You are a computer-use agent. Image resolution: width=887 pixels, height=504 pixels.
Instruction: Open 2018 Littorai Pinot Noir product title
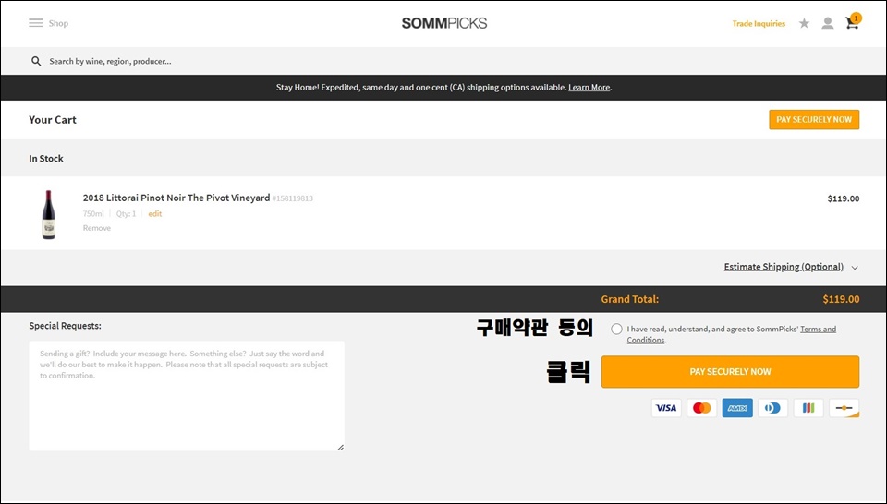tap(176, 198)
